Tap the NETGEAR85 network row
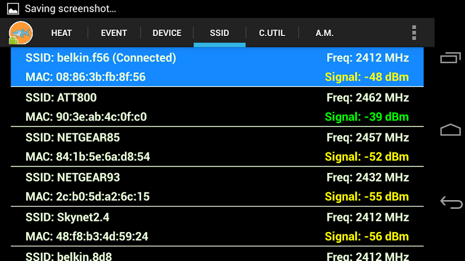465x261 pixels. tap(217, 147)
